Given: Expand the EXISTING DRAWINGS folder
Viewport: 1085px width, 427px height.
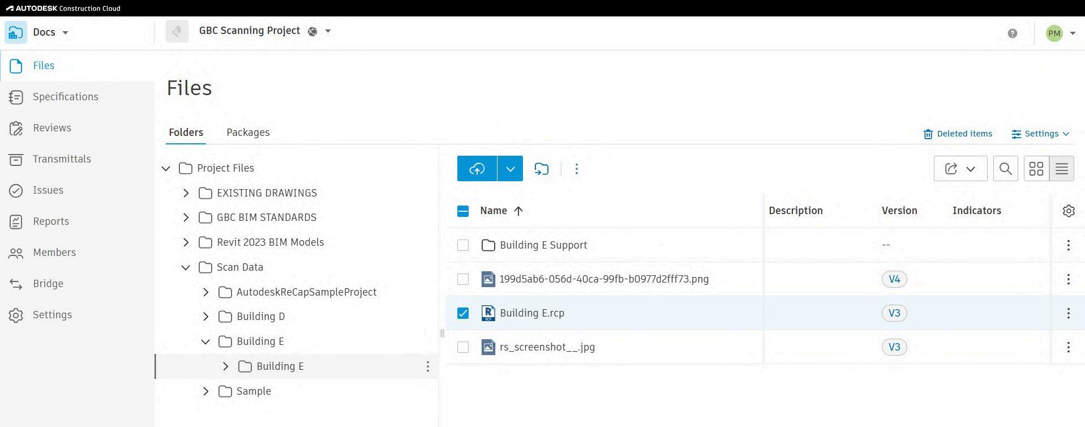Looking at the screenshot, I should [x=186, y=193].
